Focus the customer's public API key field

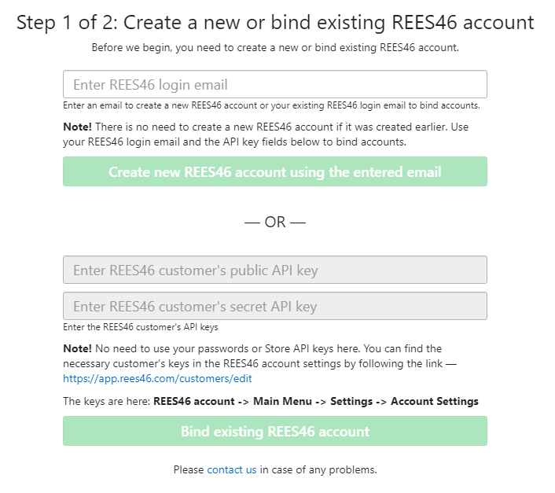(274, 270)
